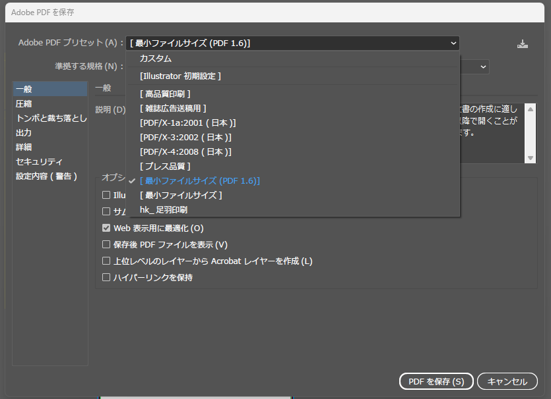
Task: Enable Acrobat レイヤーを作成 checkbox
Action: point(106,261)
